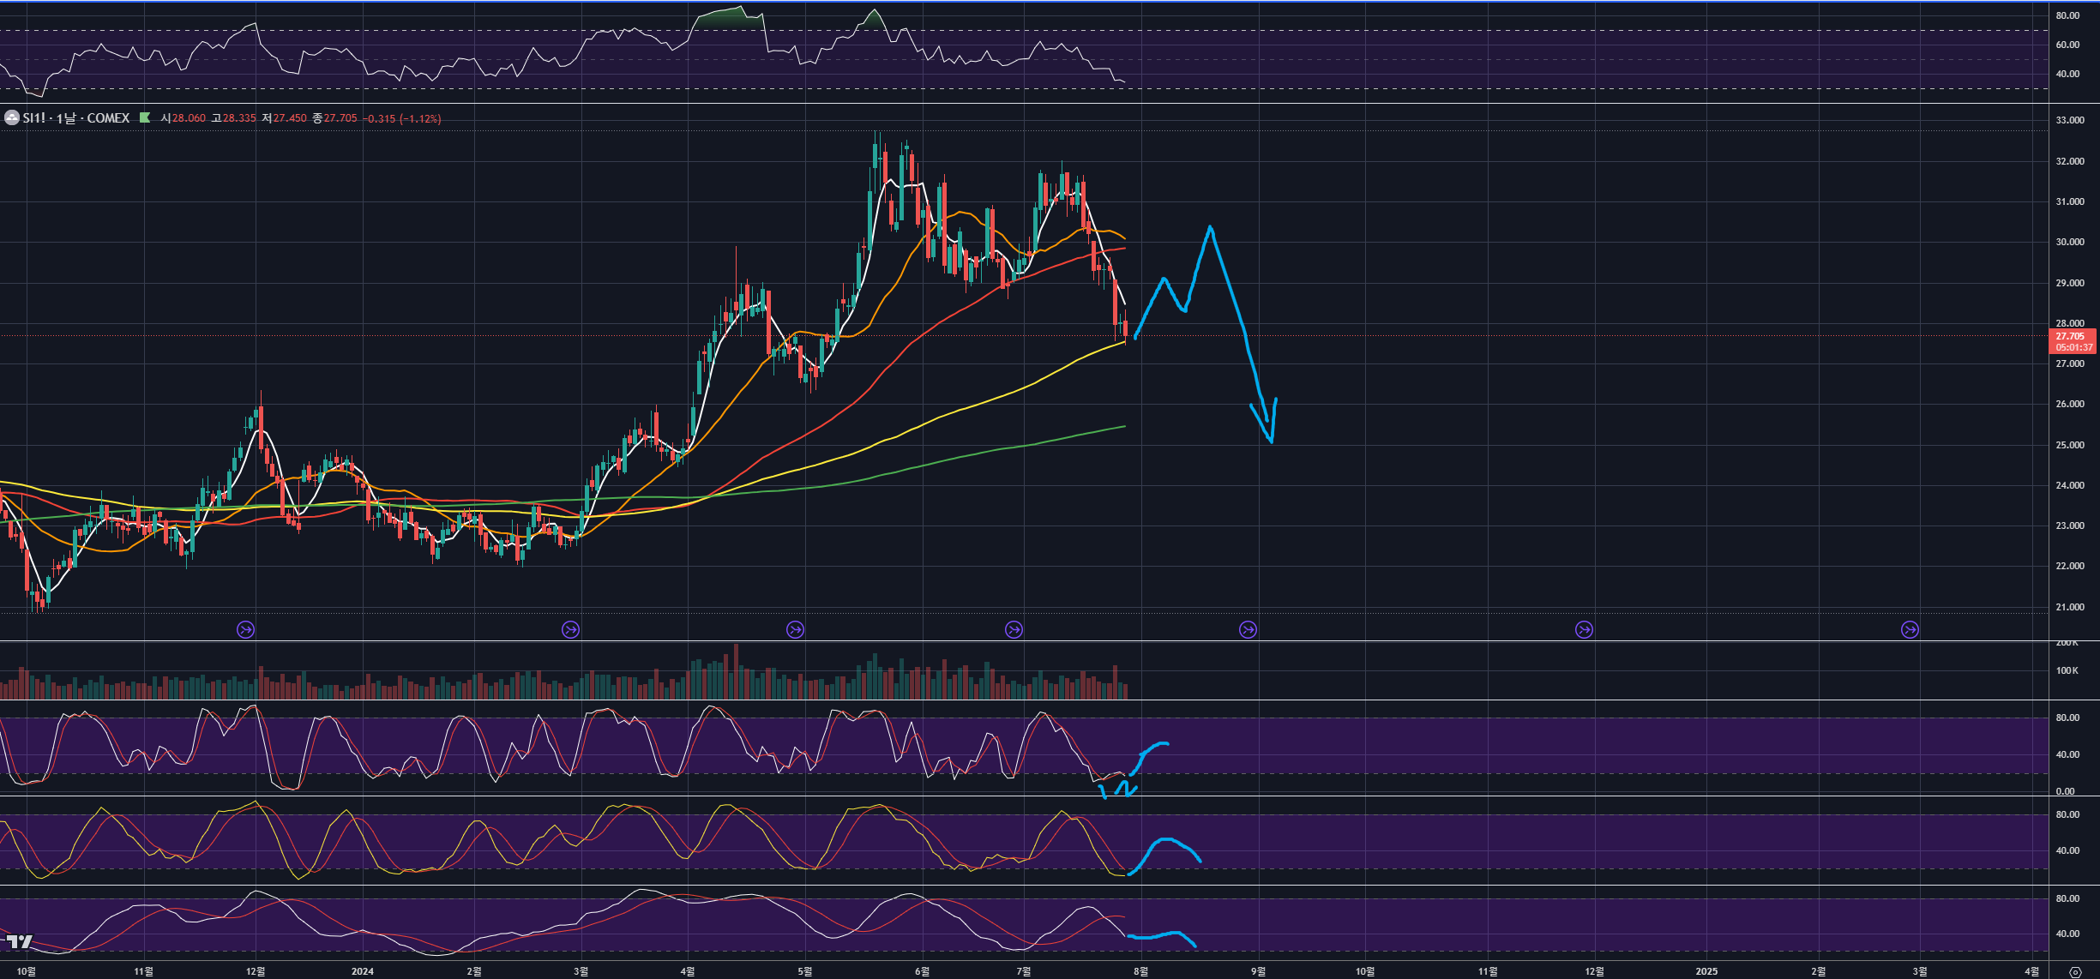The height and width of the screenshot is (979, 2100).
Task: Click the 5월 label on the time axis
Action: tap(804, 971)
